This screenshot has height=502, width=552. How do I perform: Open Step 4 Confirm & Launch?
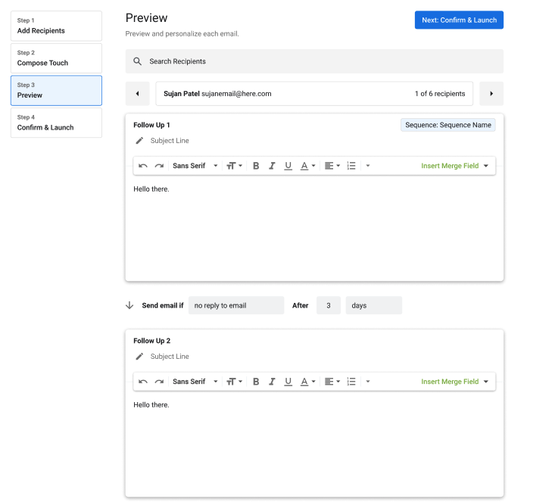tap(56, 123)
